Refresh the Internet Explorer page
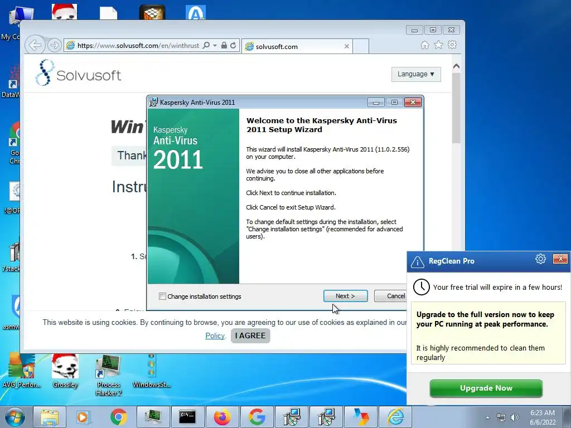 click(233, 45)
